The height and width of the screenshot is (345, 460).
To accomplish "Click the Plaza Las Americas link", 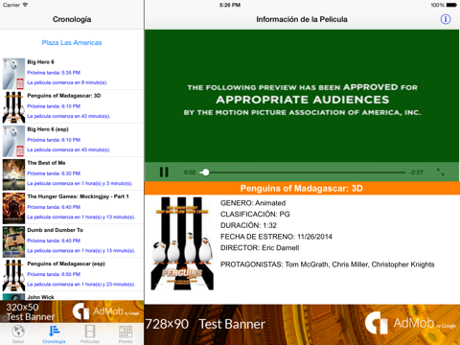I will tap(72, 42).
